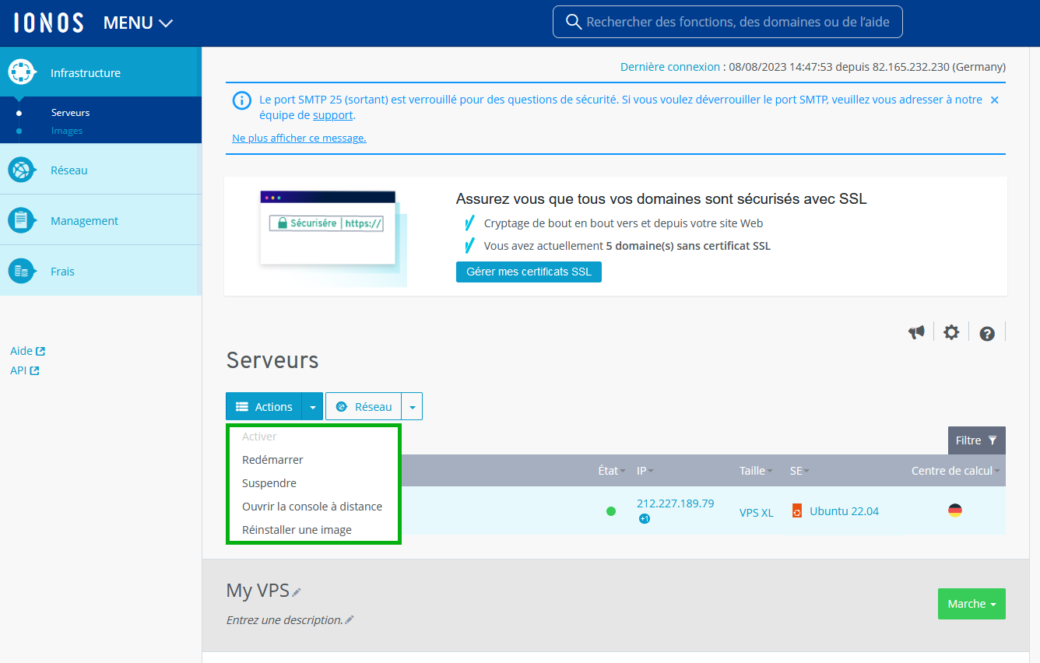Image resolution: width=1040 pixels, height=663 pixels.
Task: Choose Suspendre from Actions menu
Action: coord(269,483)
